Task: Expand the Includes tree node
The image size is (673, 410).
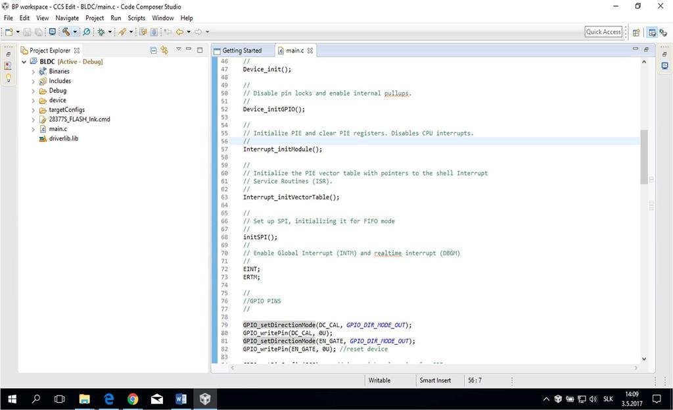Action: coord(33,81)
